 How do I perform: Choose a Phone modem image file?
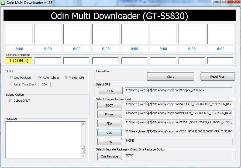pyautogui.click(x=109, y=114)
